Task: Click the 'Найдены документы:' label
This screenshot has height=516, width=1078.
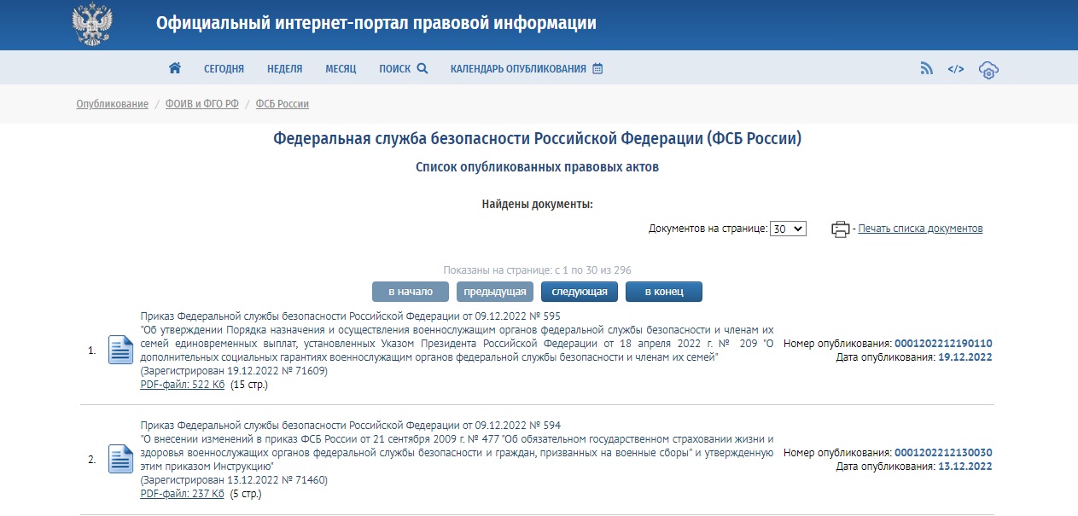Action: (537, 205)
